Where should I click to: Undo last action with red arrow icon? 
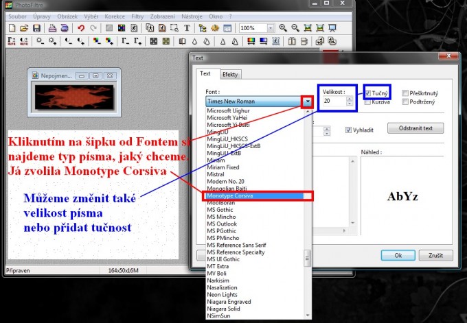(x=81, y=28)
